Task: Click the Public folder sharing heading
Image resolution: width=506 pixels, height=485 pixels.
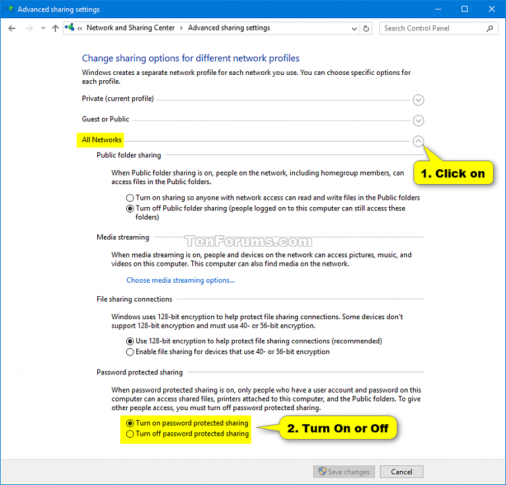Action: point(128,155)
